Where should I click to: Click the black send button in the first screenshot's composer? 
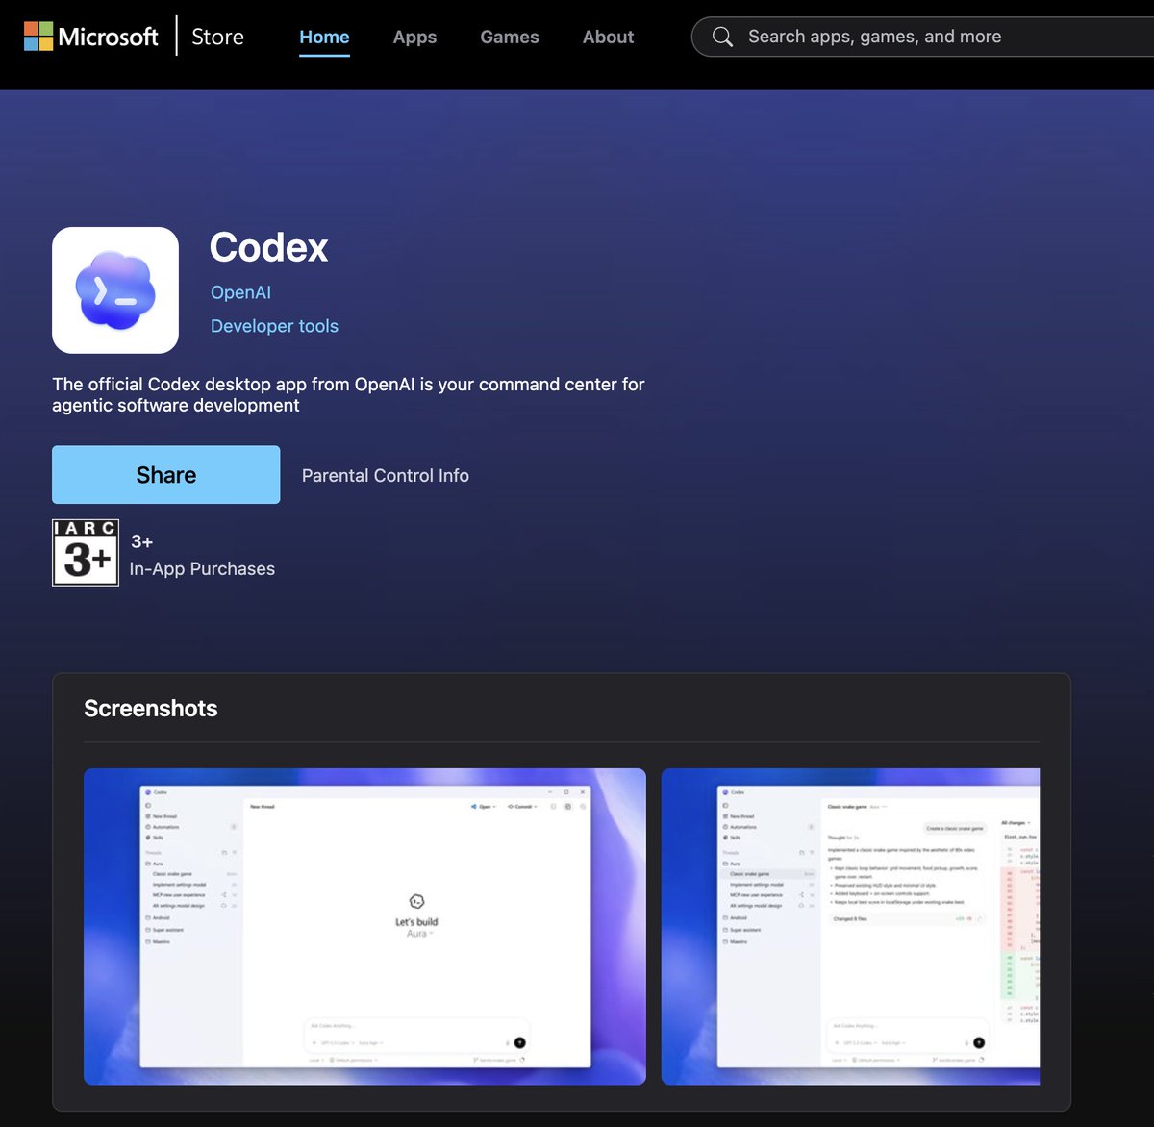point(520,1042)
